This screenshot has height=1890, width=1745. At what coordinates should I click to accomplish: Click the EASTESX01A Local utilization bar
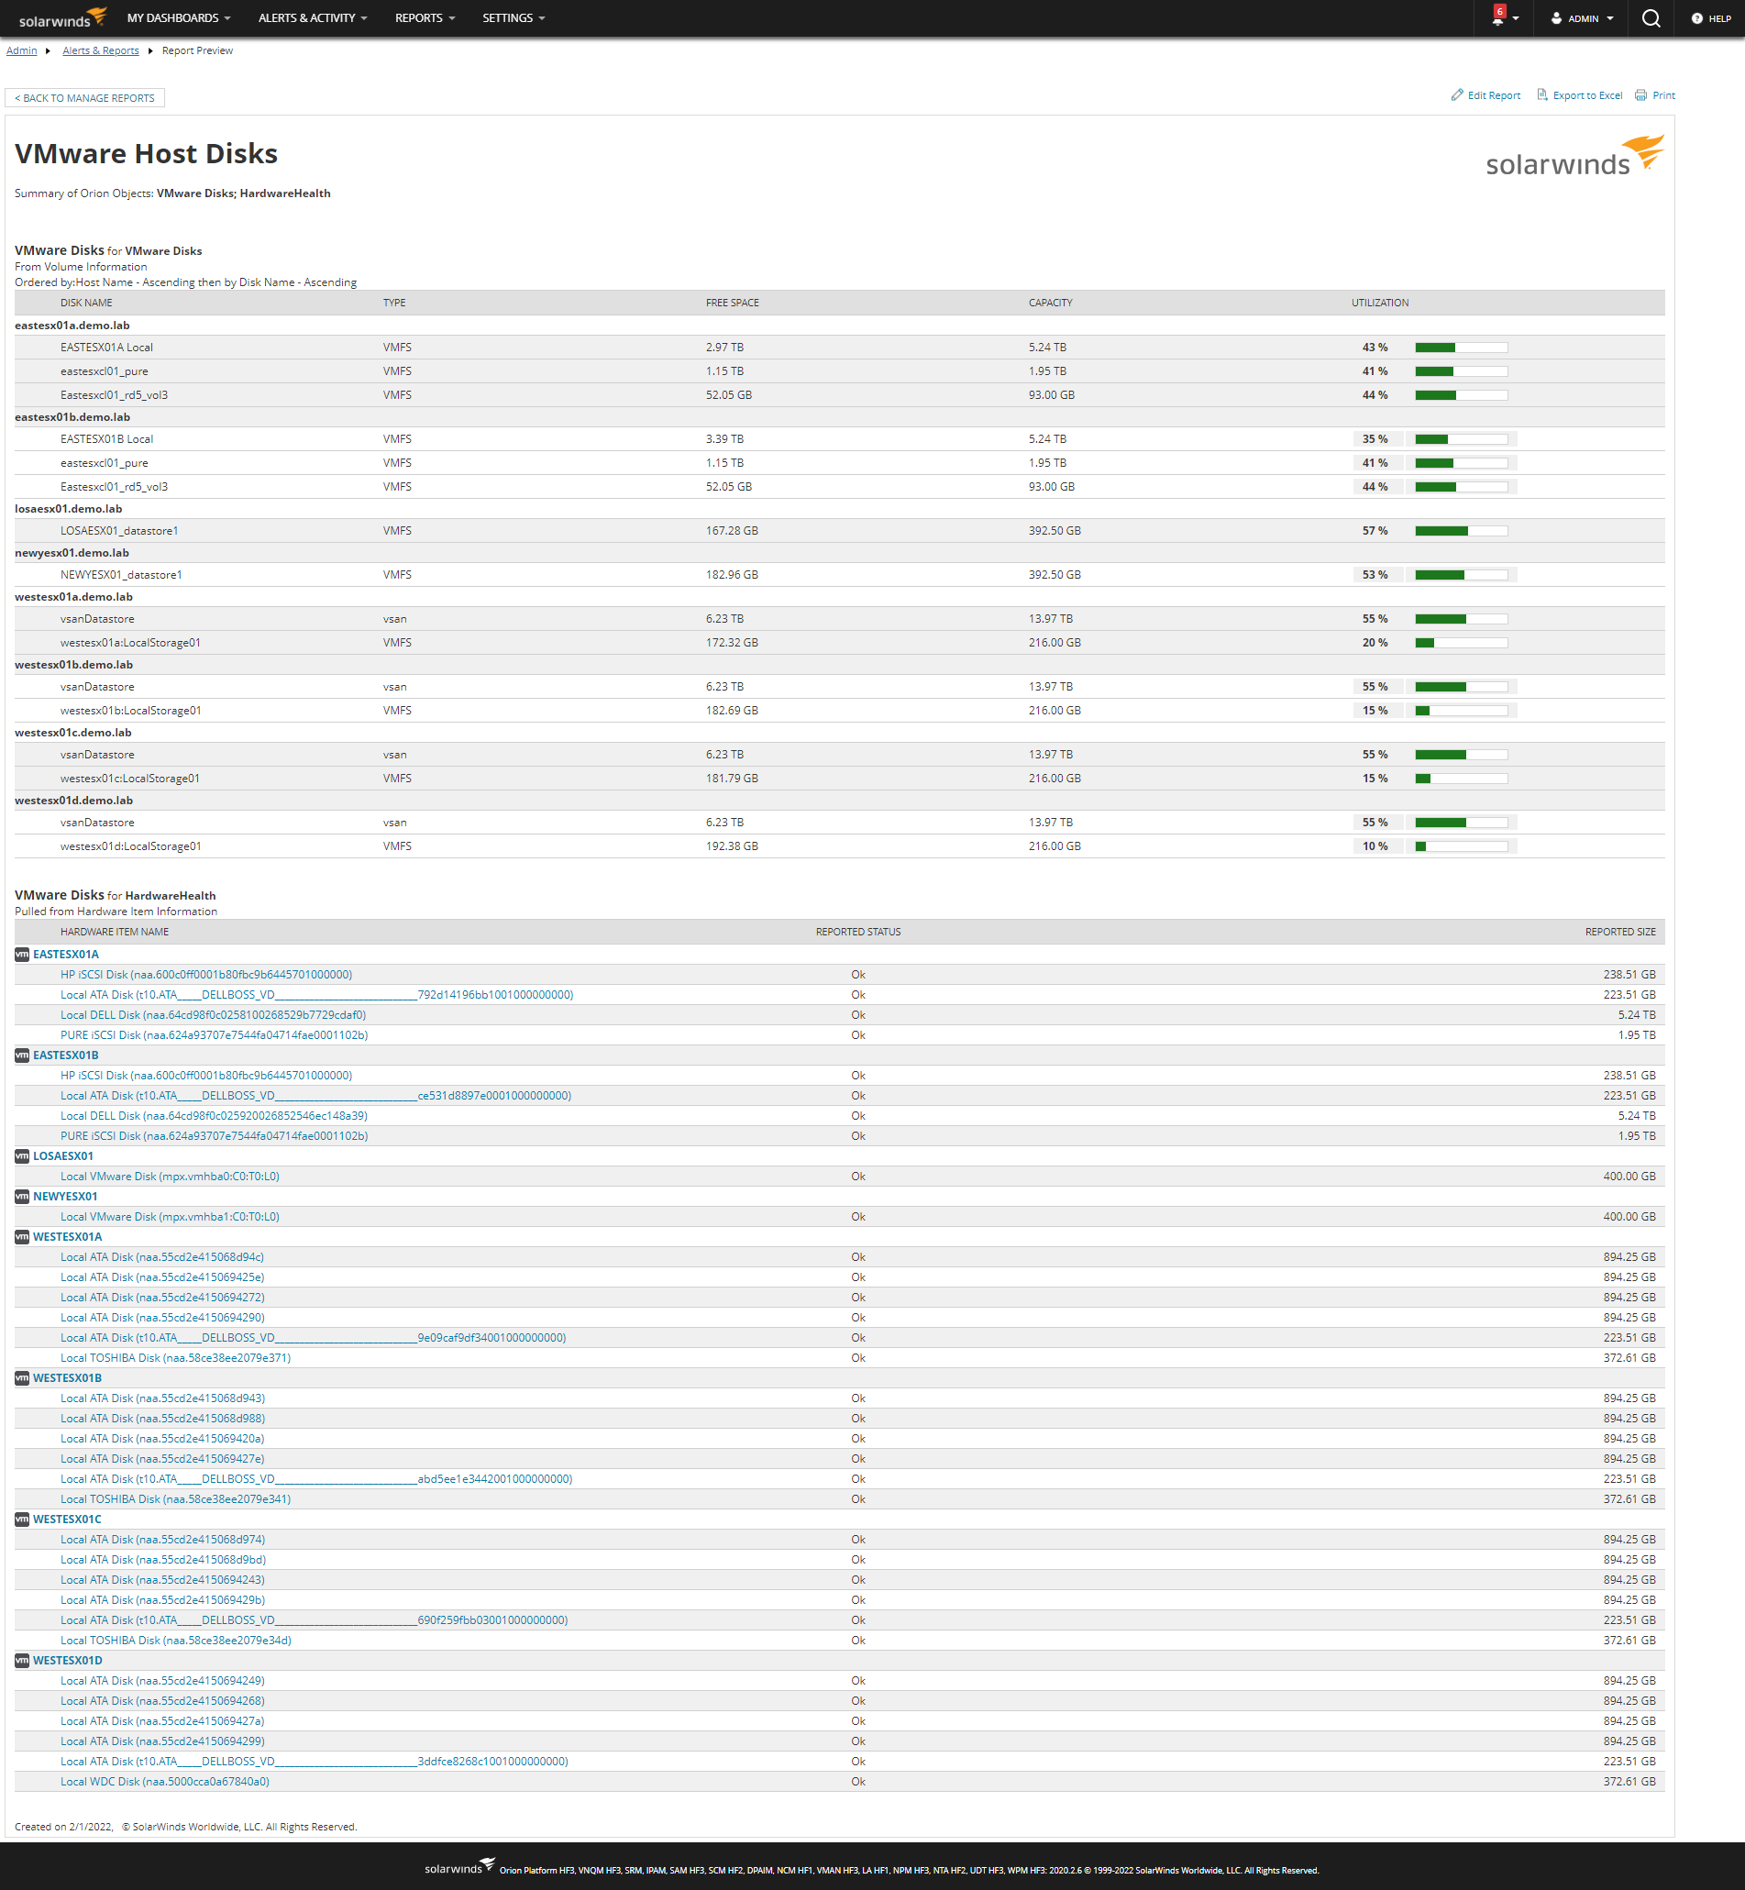click(x=1461, y=348)
